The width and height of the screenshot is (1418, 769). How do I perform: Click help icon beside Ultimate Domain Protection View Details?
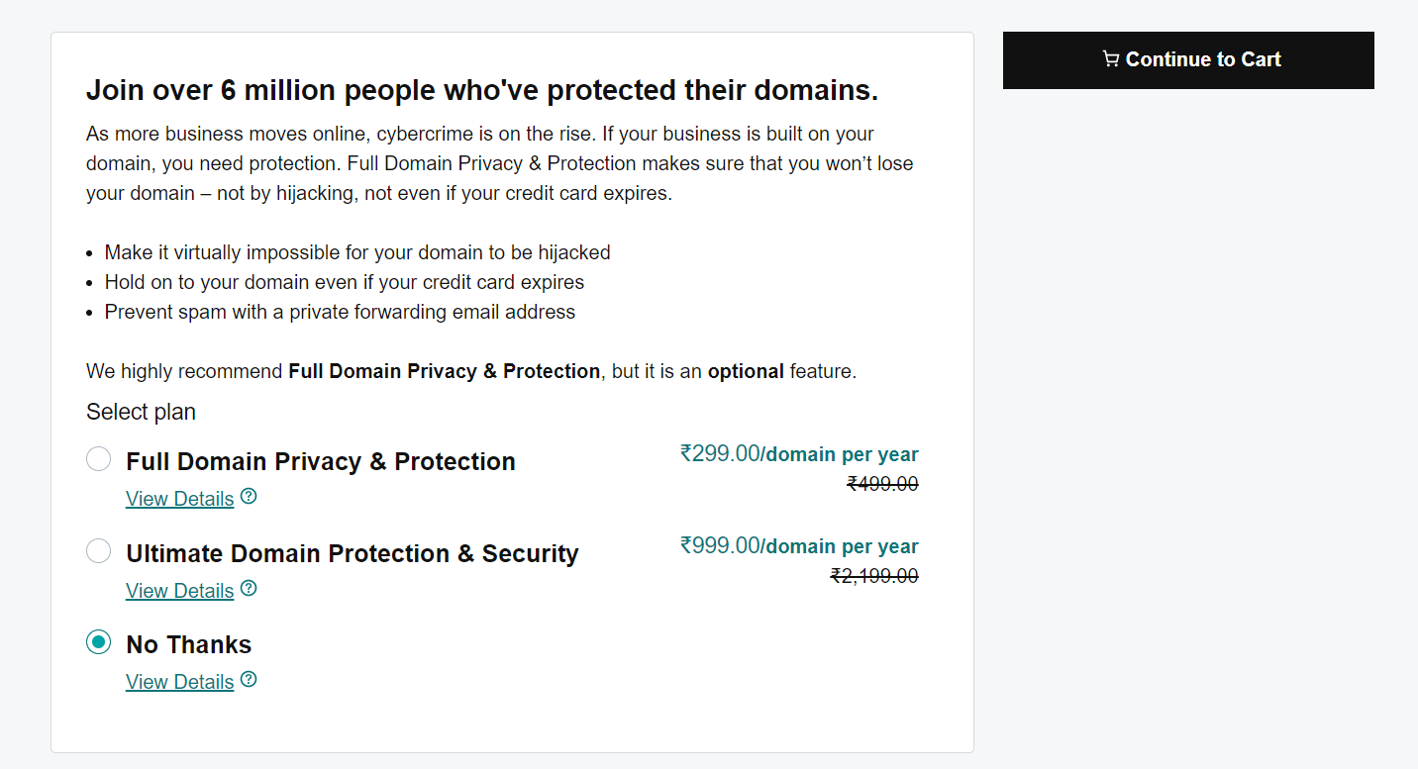(249, 589)
